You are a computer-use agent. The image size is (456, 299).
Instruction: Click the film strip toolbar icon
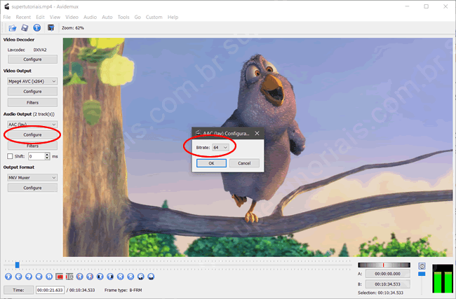(51, 28)
